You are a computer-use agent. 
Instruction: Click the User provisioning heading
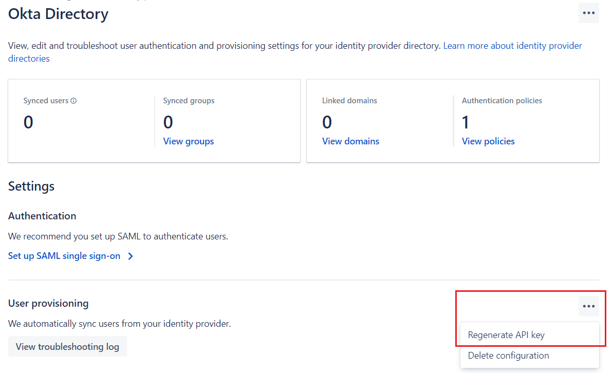48,304
